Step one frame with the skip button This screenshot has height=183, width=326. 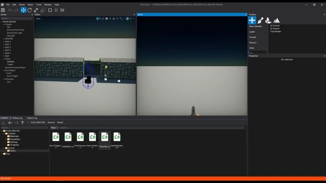[x=62, y=10]
